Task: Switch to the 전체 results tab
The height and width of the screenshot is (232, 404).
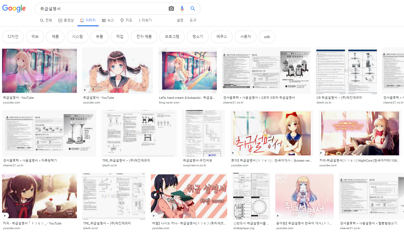Action: 46,20
